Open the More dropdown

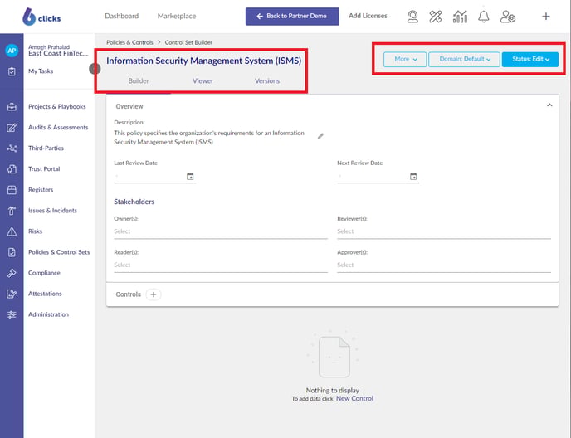405,59
